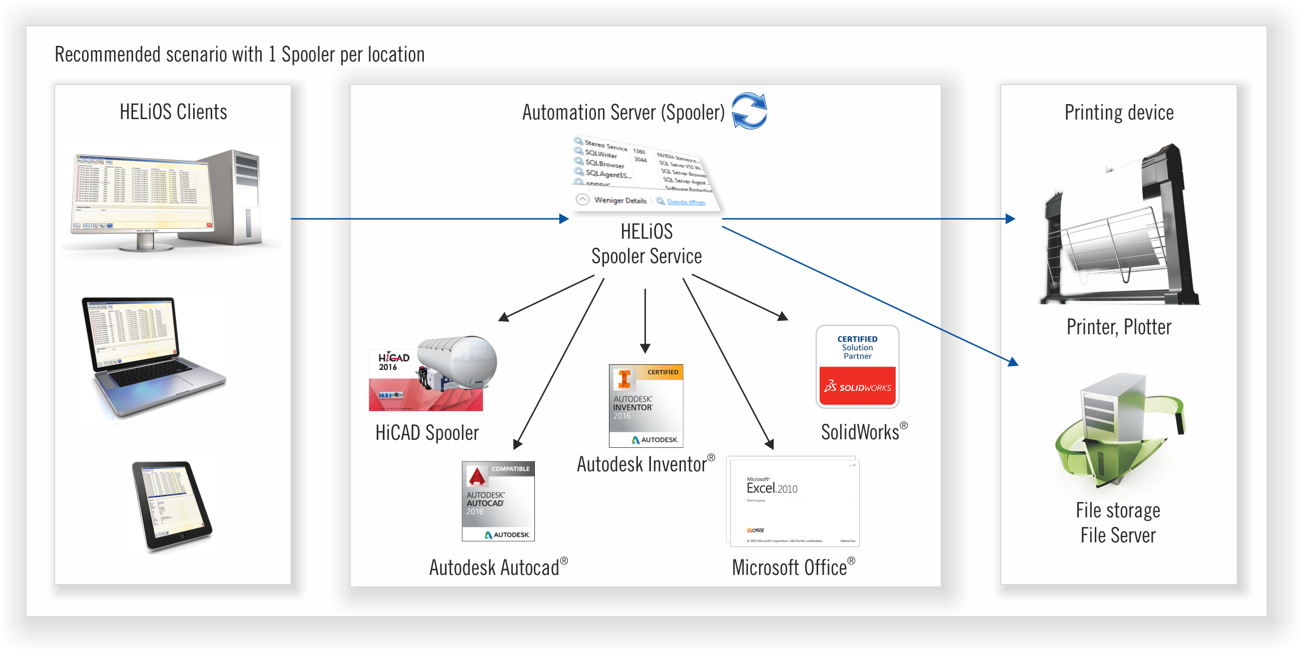Click the HELiOS Clients heading

point(173,112)
